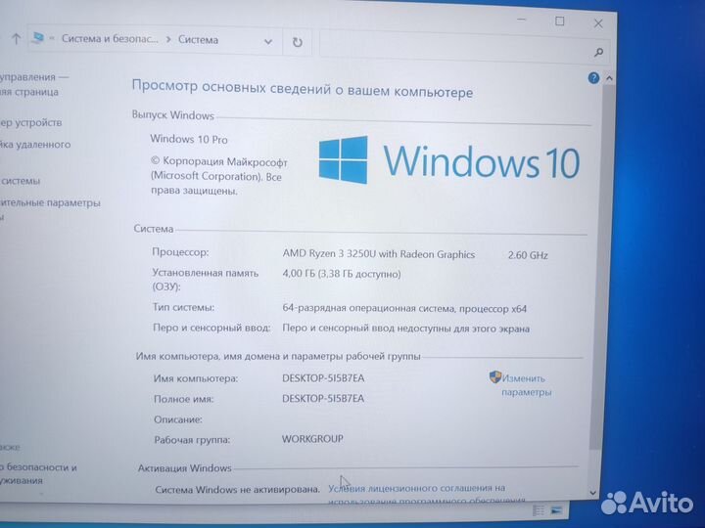The image size is (705, 528).
Task: Click 'Описание:' label
Action: (x=178, y=419)
